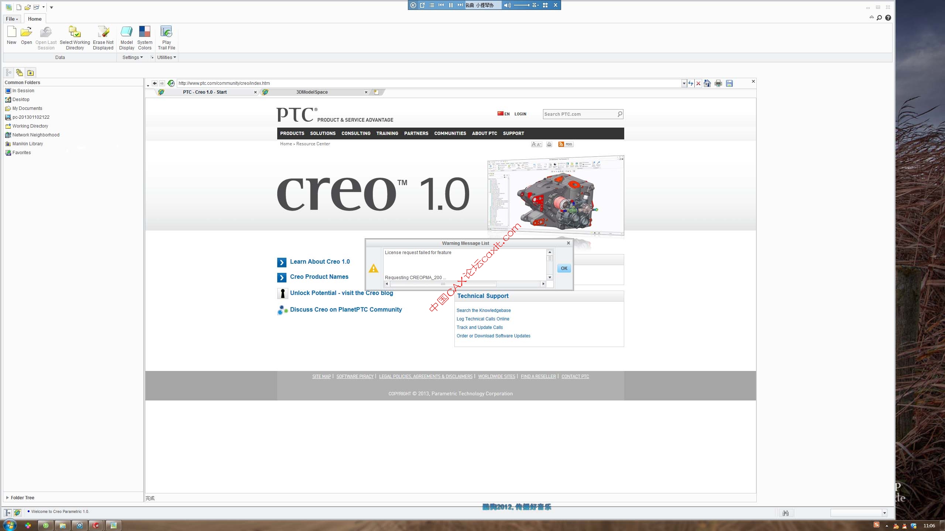The height and width of the screenshot is (531, 945).
Task: Click the browser URL address field
Action: (x=429, y=83)
